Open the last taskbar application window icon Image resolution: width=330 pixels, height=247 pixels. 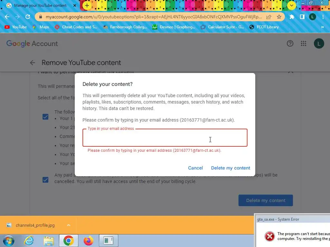tap(108, 241)
